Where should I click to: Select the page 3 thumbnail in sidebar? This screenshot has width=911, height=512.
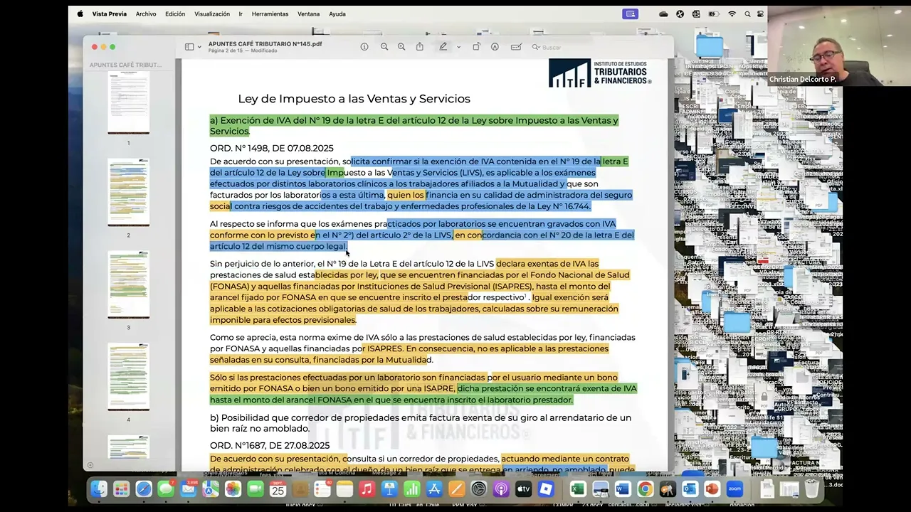(x=128, y=284)
